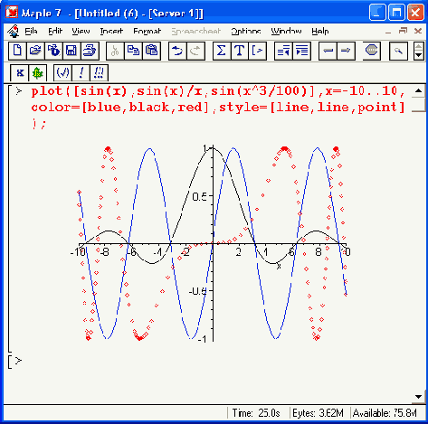
Task: Insert math input with Sigma icon
Action: tap(222, 51)
